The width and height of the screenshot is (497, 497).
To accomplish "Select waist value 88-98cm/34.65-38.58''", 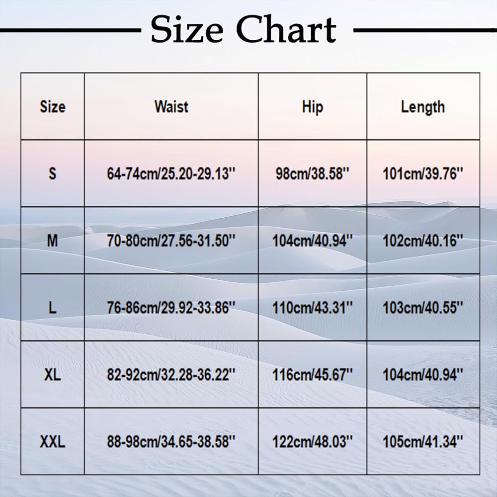I will 171,442.
